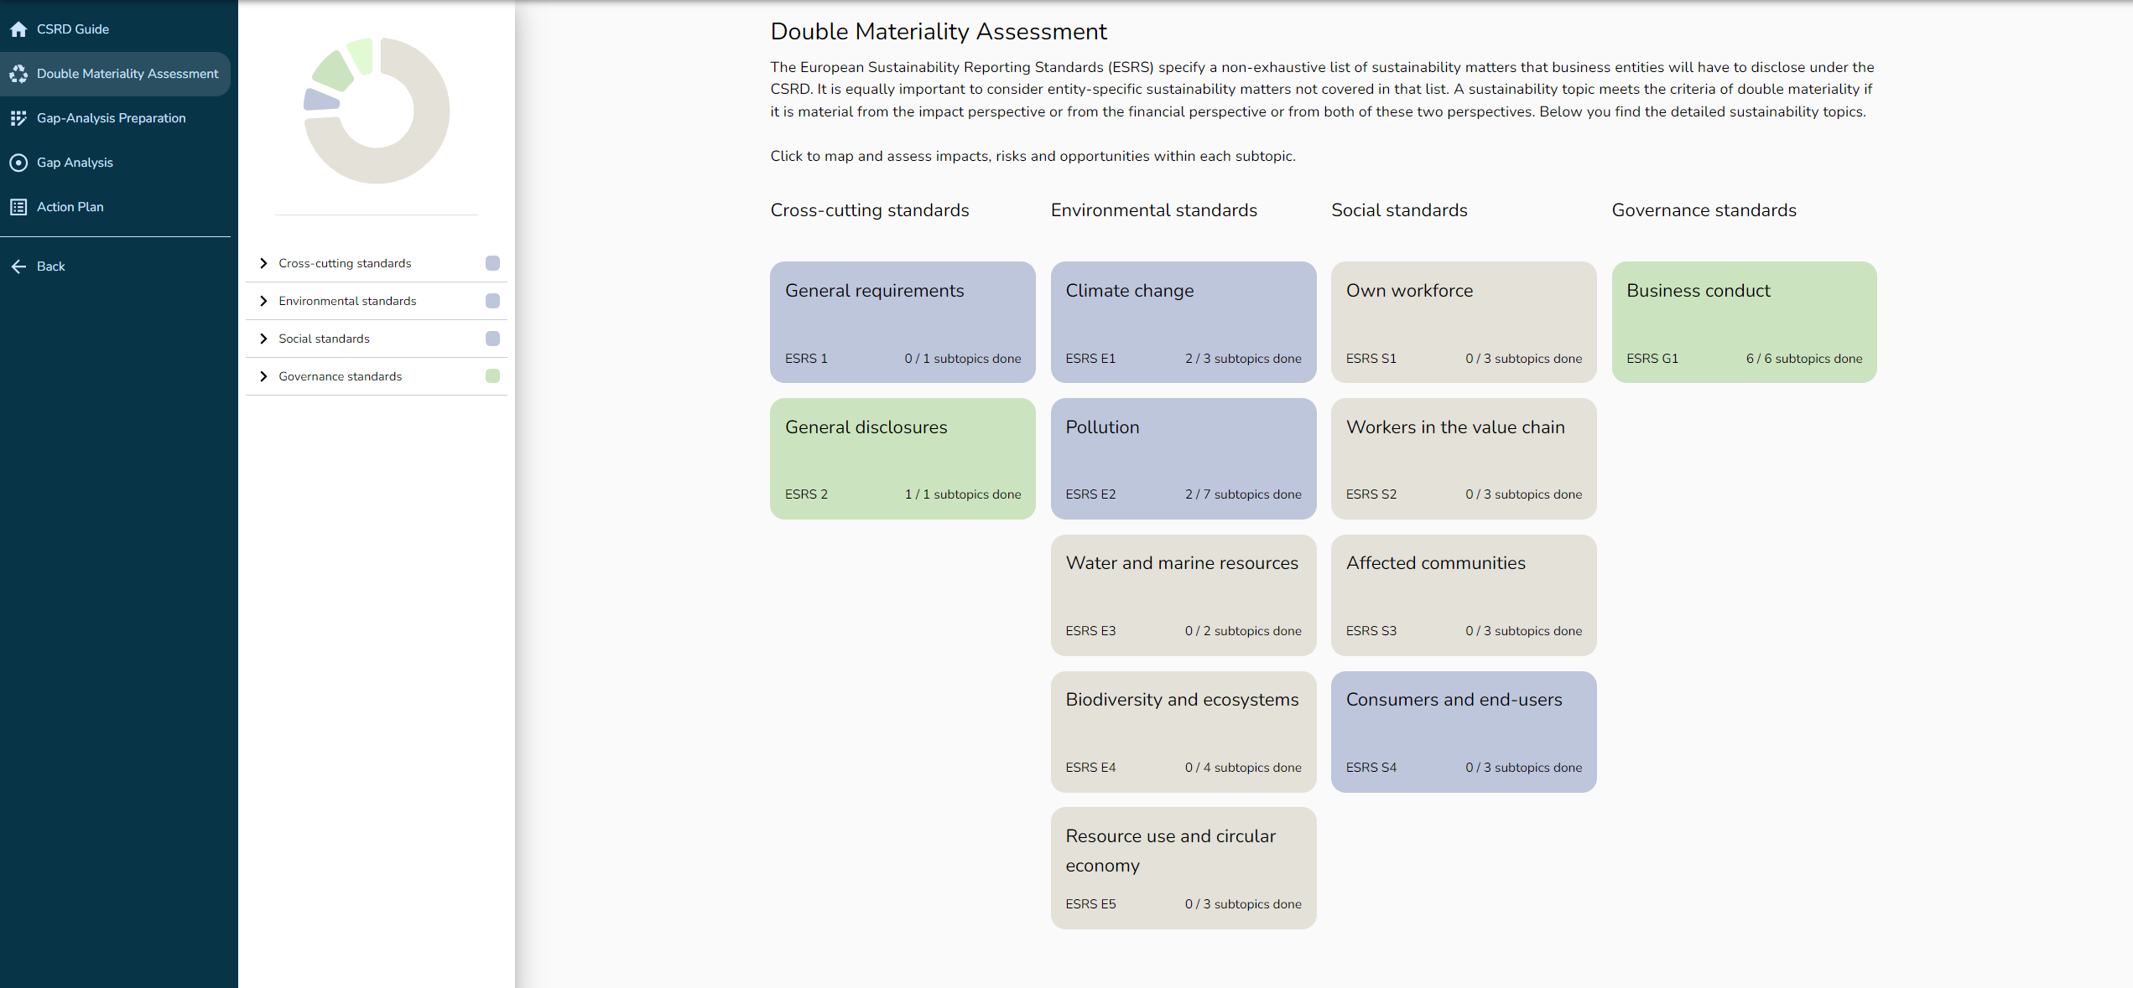This screenshot has height=988, width=2133.
Task: Open Own workforce ESRS S1 card
Action: [1464, 322]
